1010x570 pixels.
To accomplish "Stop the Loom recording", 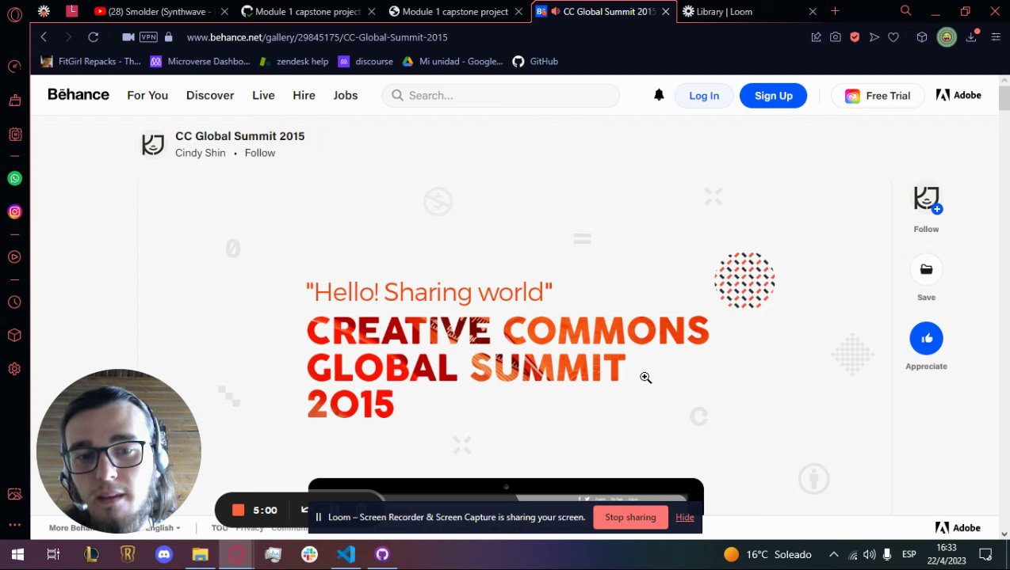I will [238, 510].
